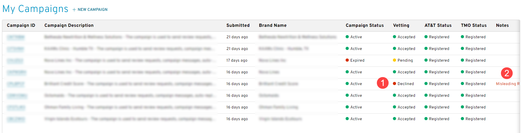
Task: Sort by TMO Status column header
Action: pyautogui.click(x=474, y=25)
